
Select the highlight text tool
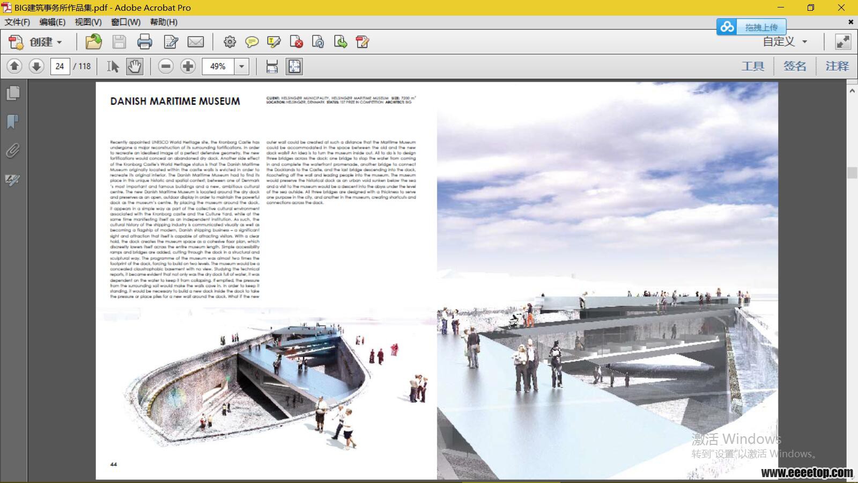274,42
